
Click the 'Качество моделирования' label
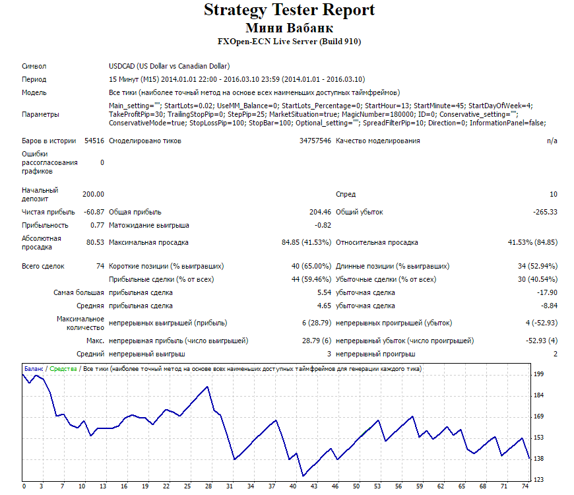pyautogui.click(x=378, y=141)
